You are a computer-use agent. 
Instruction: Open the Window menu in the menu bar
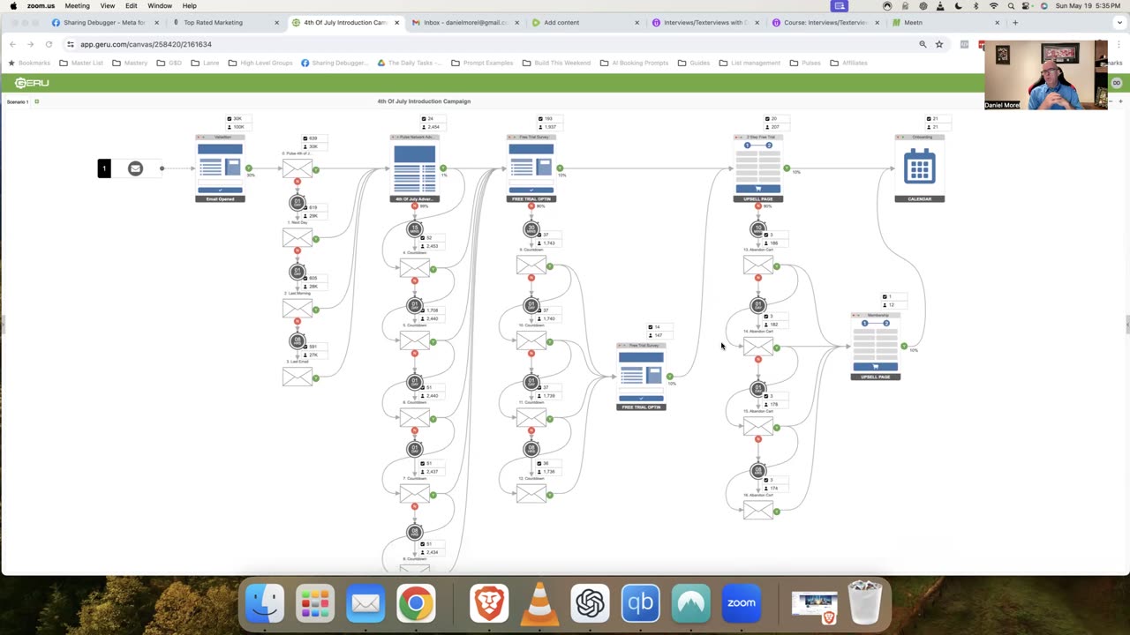(160, 5)
